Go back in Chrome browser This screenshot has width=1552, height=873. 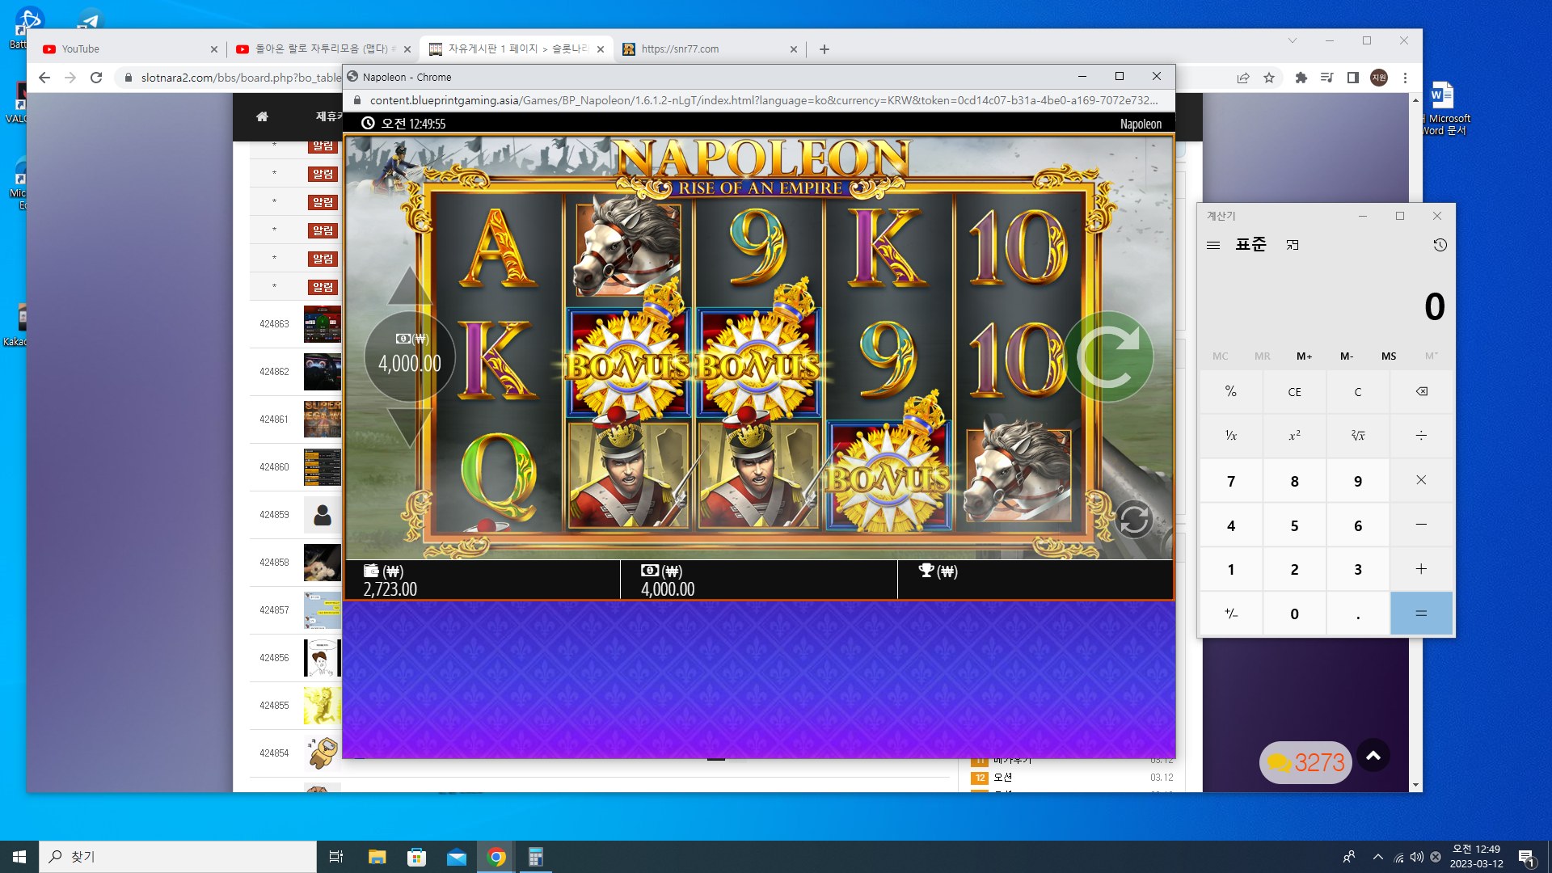[44, 78]
